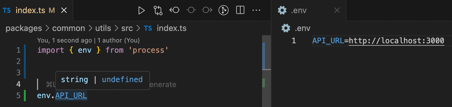Toggle the file blame commit icon
The height and width of the screenshot is (107, 452).
pos(191,10)
